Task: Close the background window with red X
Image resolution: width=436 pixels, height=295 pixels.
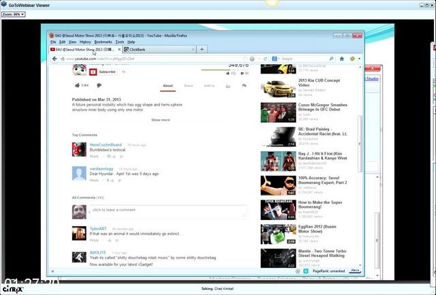Action: point(373,68)
